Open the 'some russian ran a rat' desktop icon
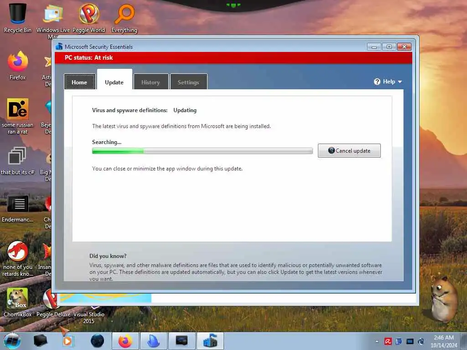The height and width of the screenshot is (350, 467). [x=18, y=116]
